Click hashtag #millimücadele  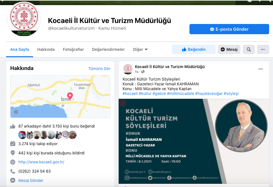click(181, 93)
